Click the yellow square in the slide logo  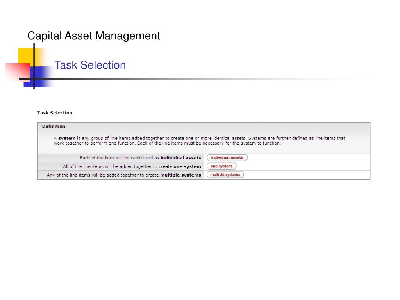[x=26, y=55]
